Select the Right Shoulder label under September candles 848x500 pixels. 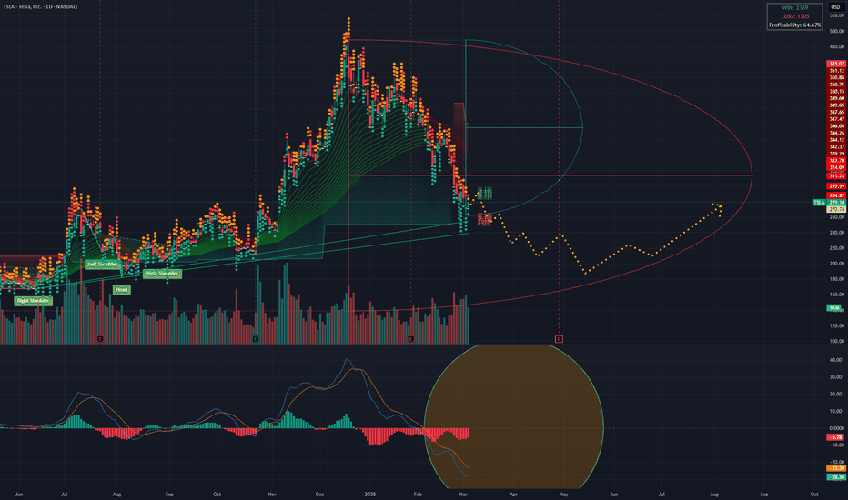[x=162, y=274]
